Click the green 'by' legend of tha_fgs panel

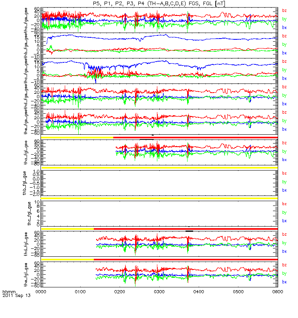tap(284, 19)
